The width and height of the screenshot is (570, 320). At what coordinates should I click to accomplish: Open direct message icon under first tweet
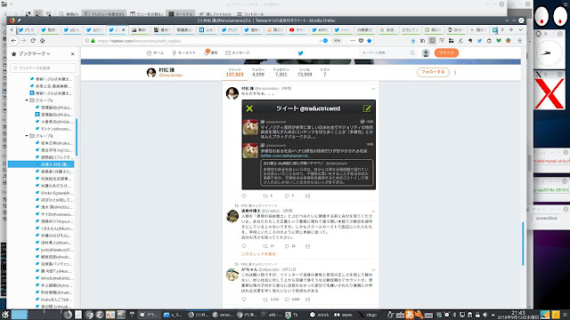(x=307, y=196)
